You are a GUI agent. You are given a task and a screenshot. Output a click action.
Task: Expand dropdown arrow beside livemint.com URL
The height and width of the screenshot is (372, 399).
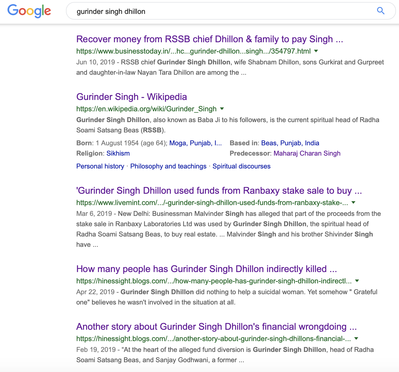(x=353, y=202)
